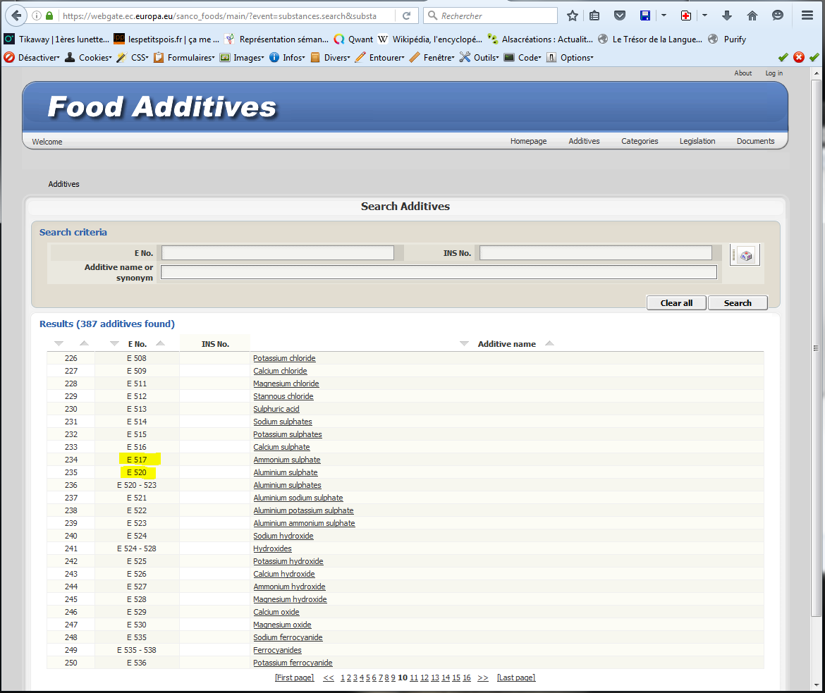
Task: Click the E No. input field
Action: tap(277, 253)
